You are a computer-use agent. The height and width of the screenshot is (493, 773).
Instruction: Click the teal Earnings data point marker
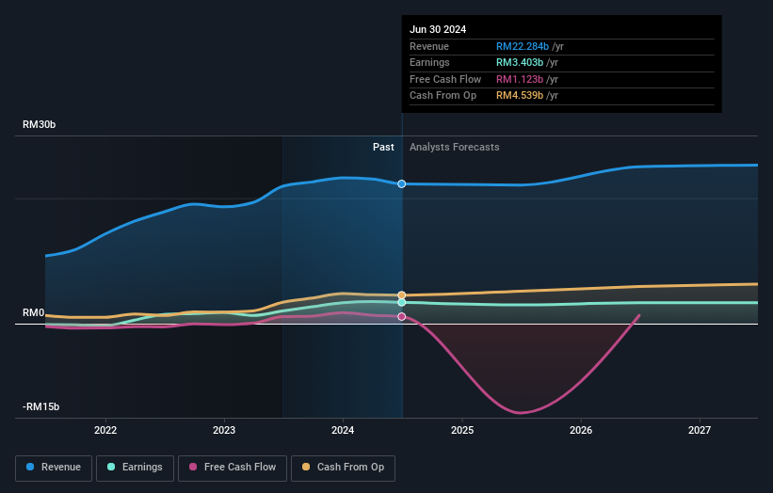[402, 302]
